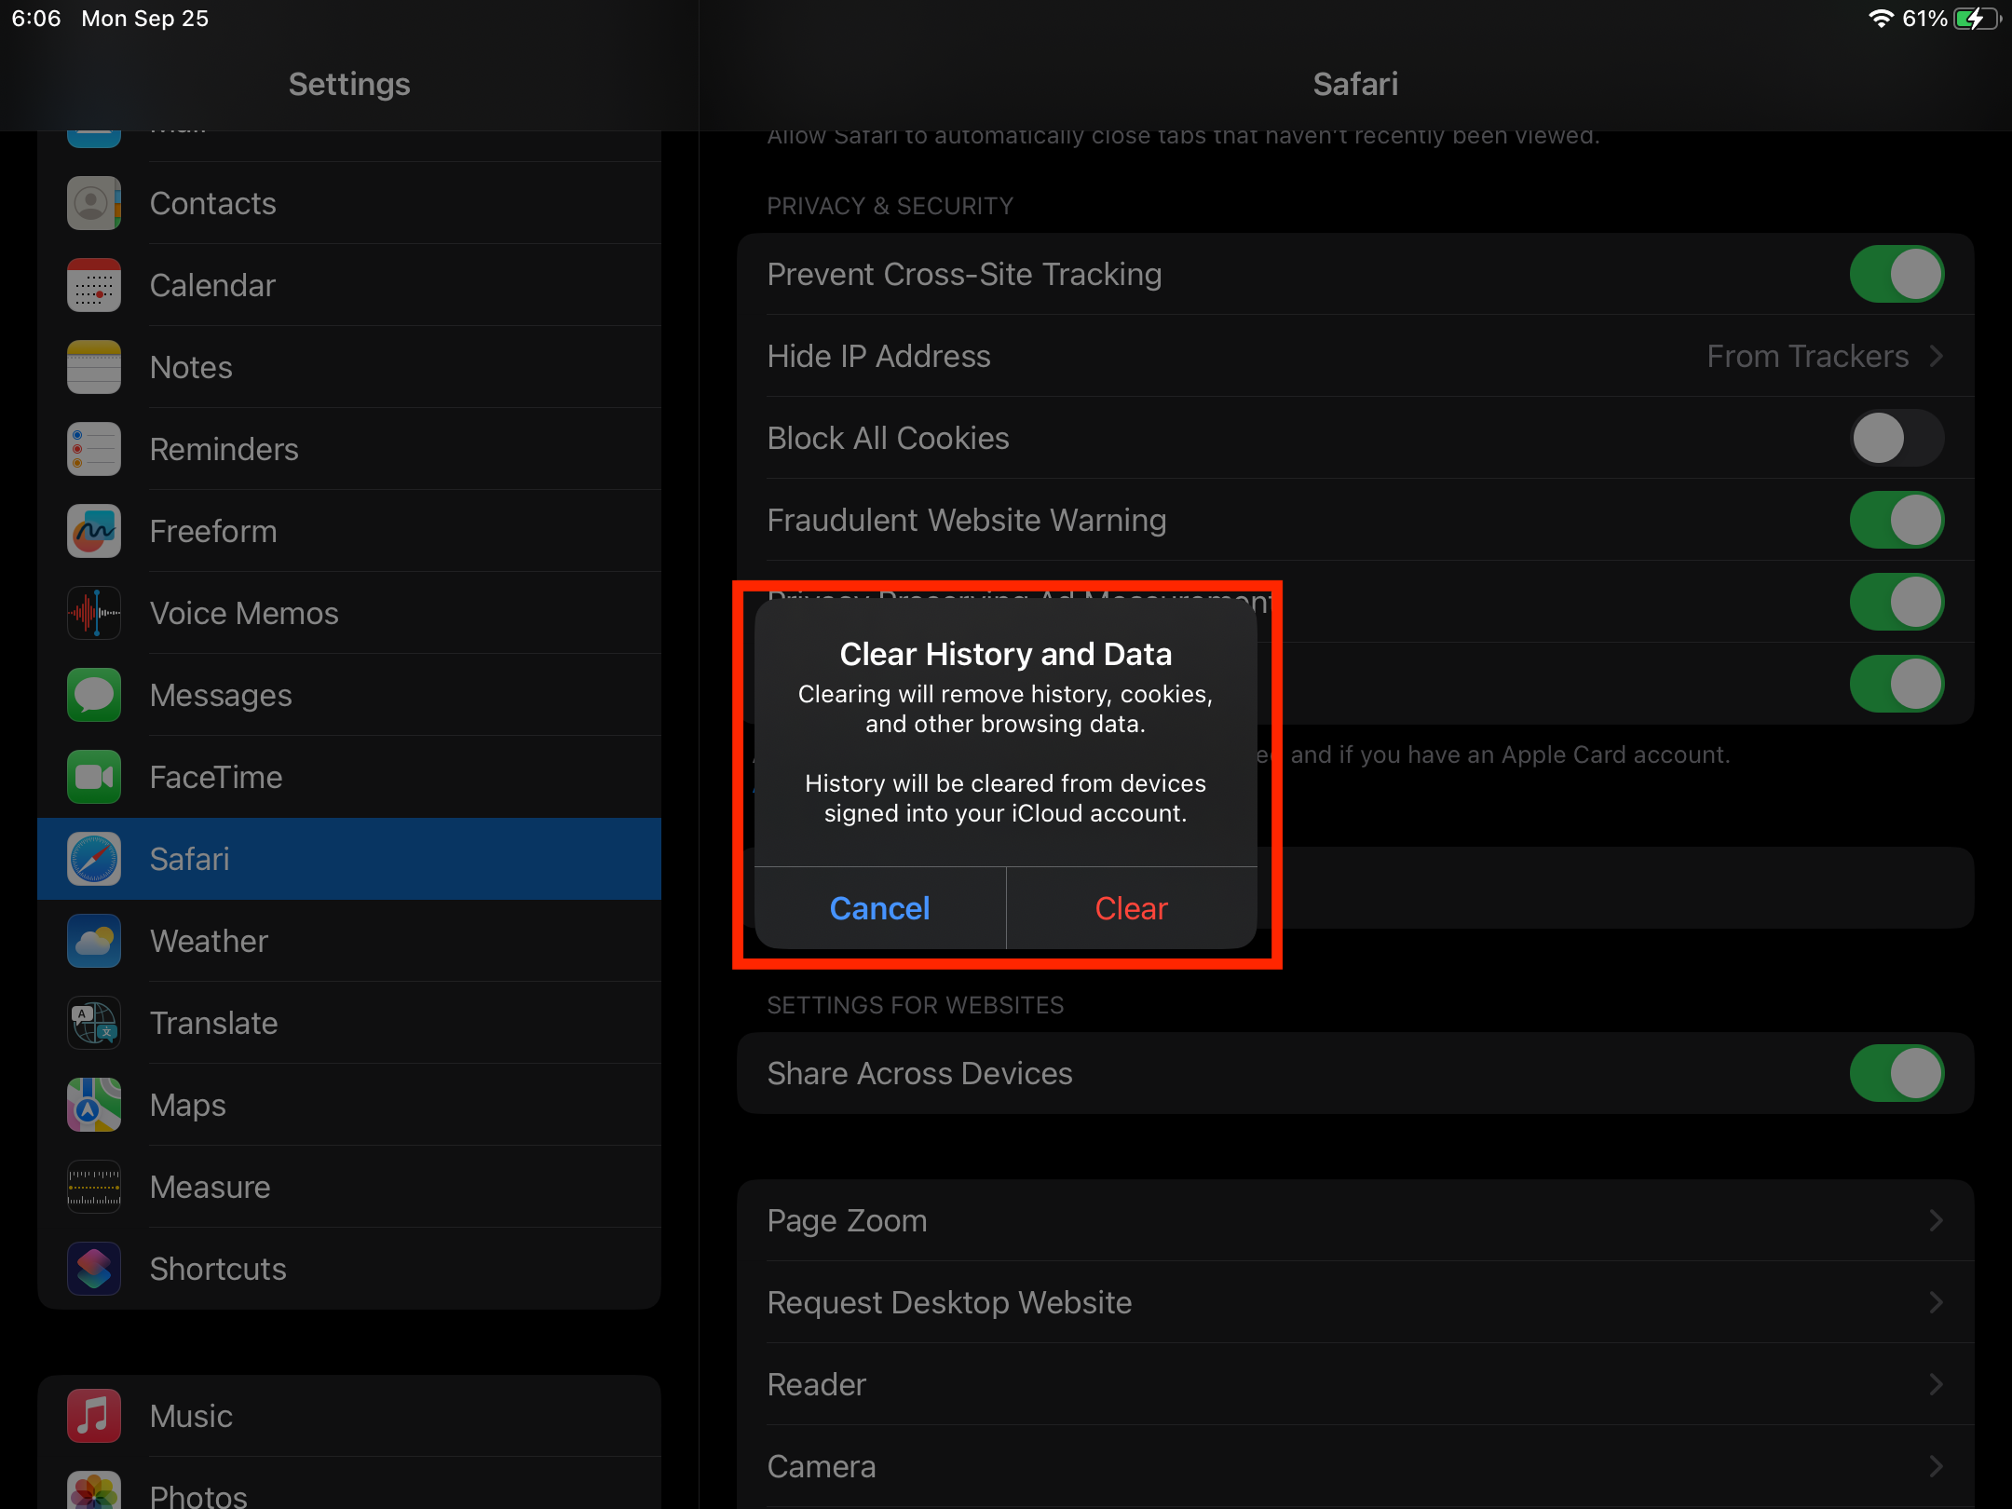Tap the Shortcuts app icon
The width and height of the screenshot is (2012, 1509).
pos(94,1269)
